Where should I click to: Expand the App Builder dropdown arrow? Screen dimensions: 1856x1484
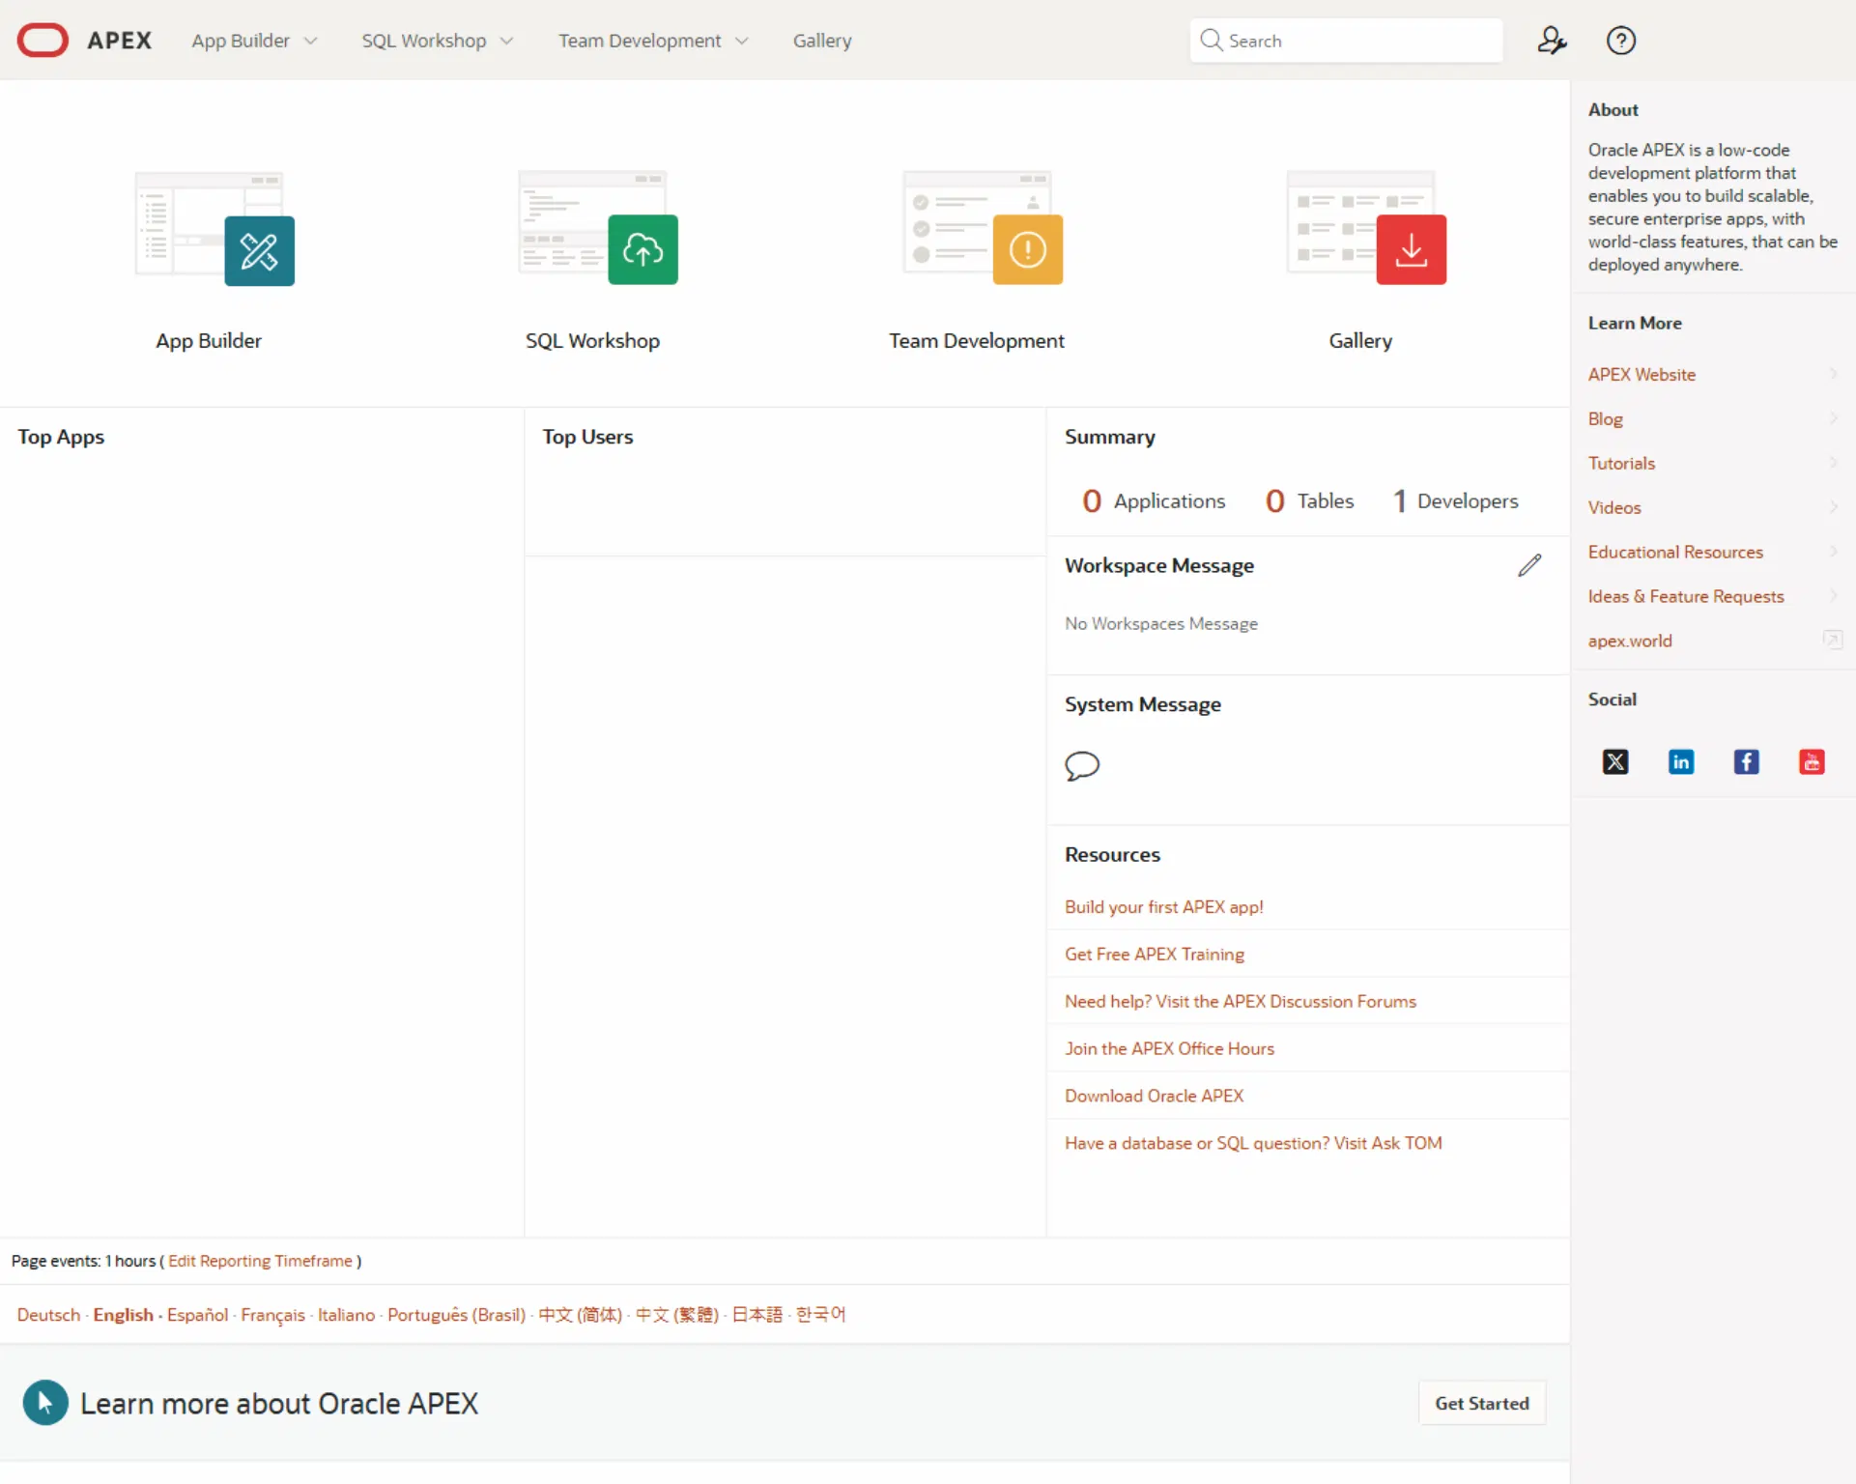(x=310, y=42)
